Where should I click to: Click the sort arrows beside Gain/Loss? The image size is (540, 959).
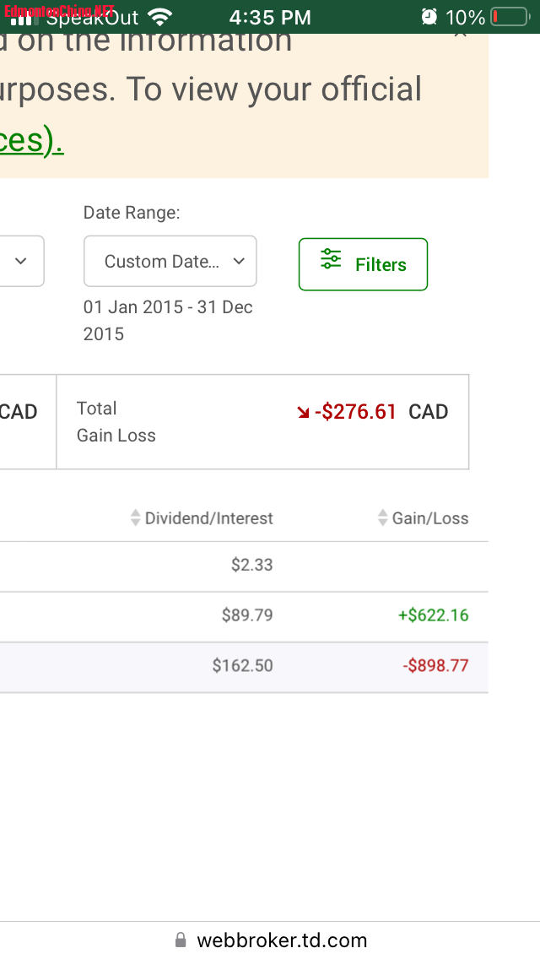383,518
